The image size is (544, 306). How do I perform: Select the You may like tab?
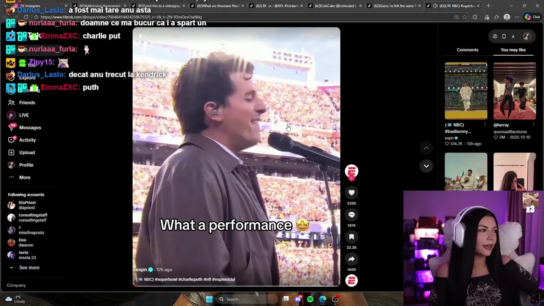pyautogui.click(x=513, y=50)
